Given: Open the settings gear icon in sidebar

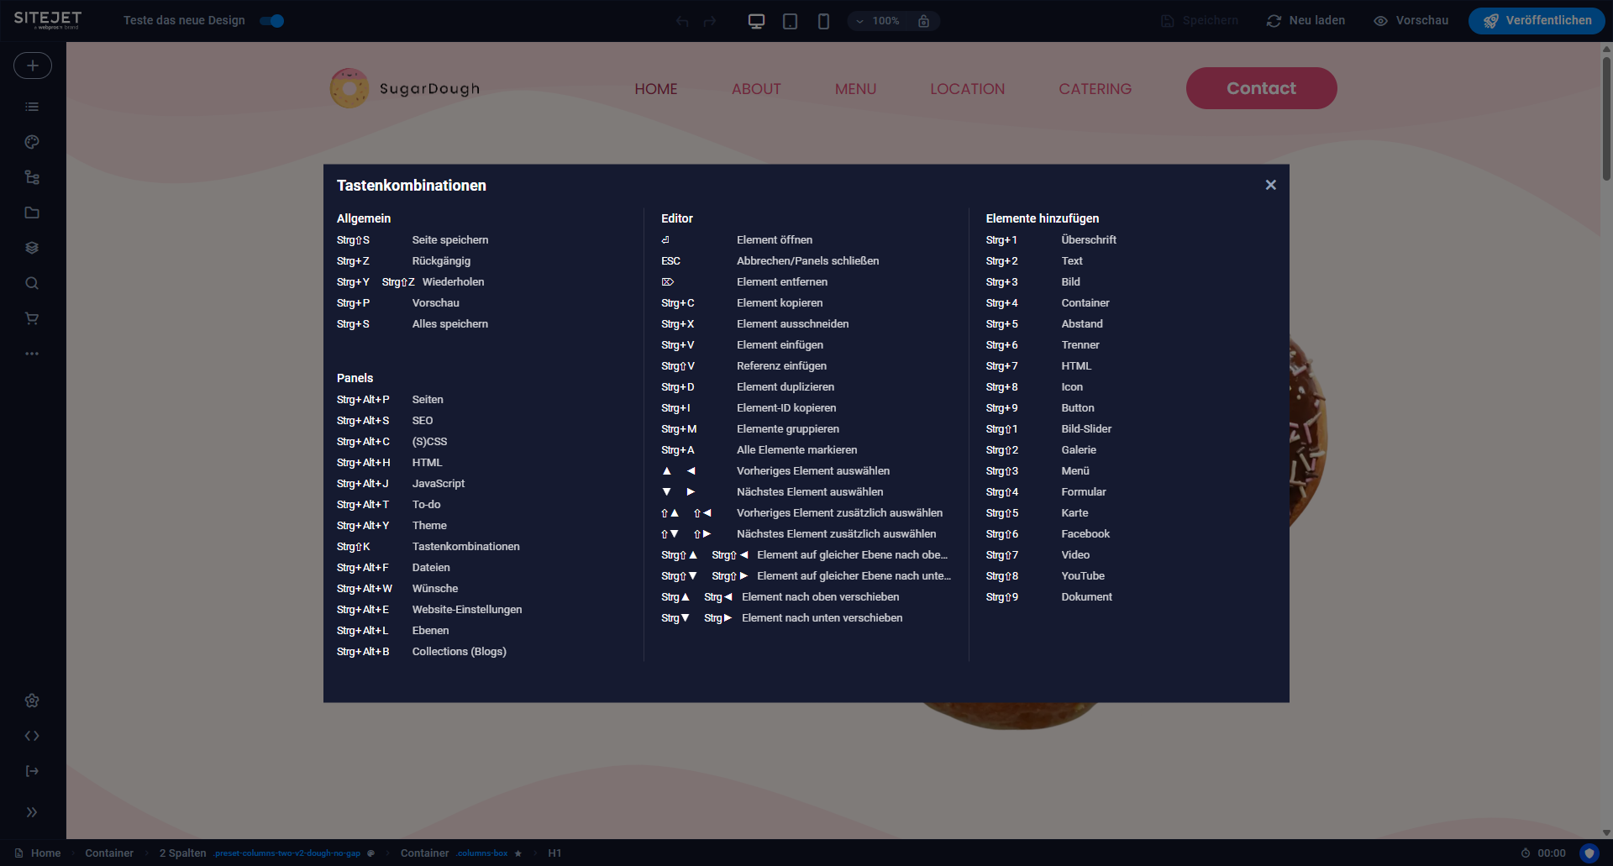Looking at the screenshot, I should [32, 701].
